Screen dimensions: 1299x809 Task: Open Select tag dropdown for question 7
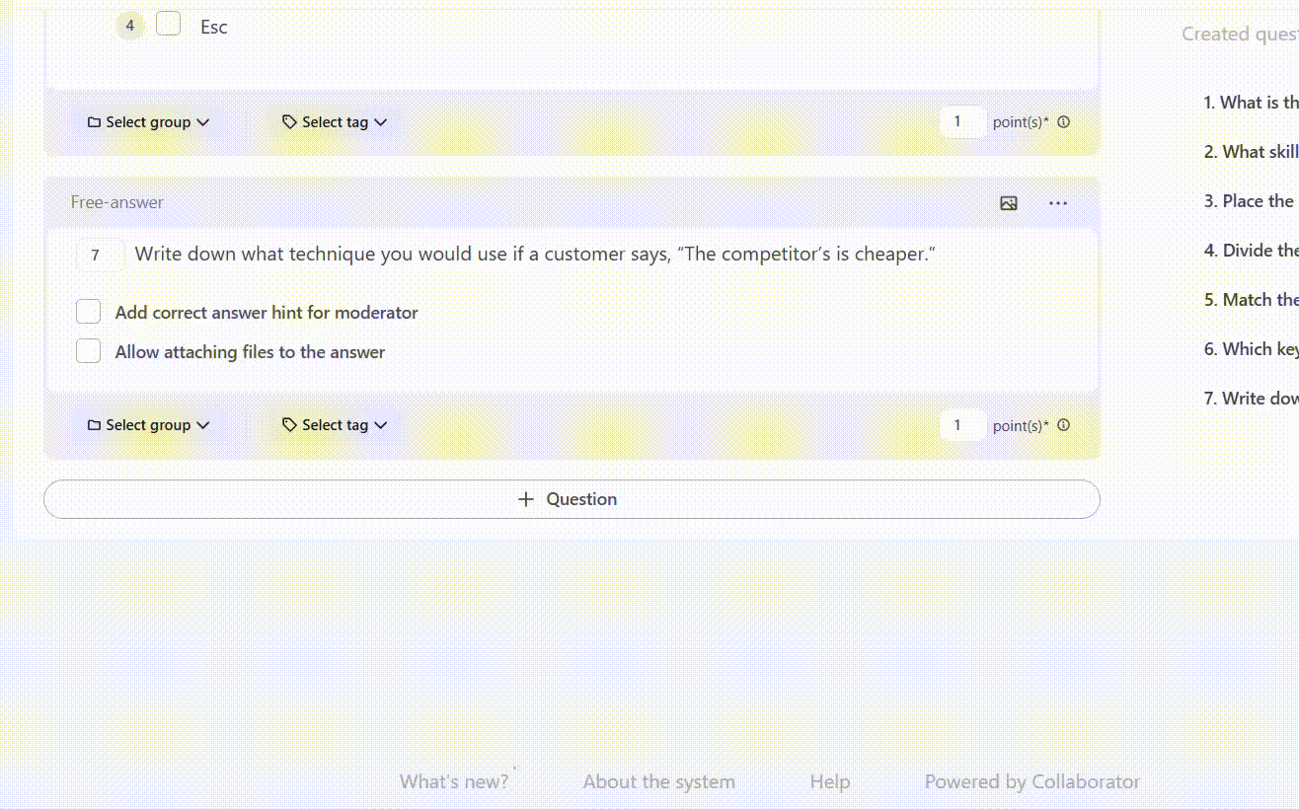pos(335,425)
